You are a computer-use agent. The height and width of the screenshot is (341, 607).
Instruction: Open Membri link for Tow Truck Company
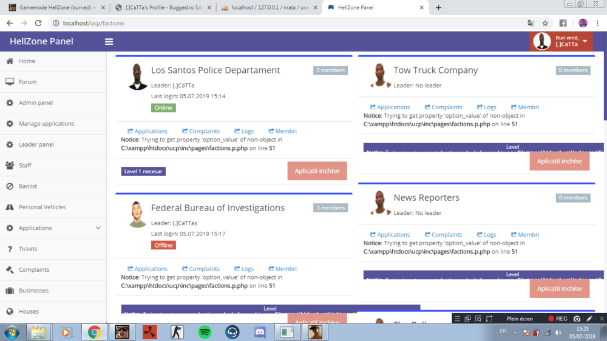[x=525, y=107]
